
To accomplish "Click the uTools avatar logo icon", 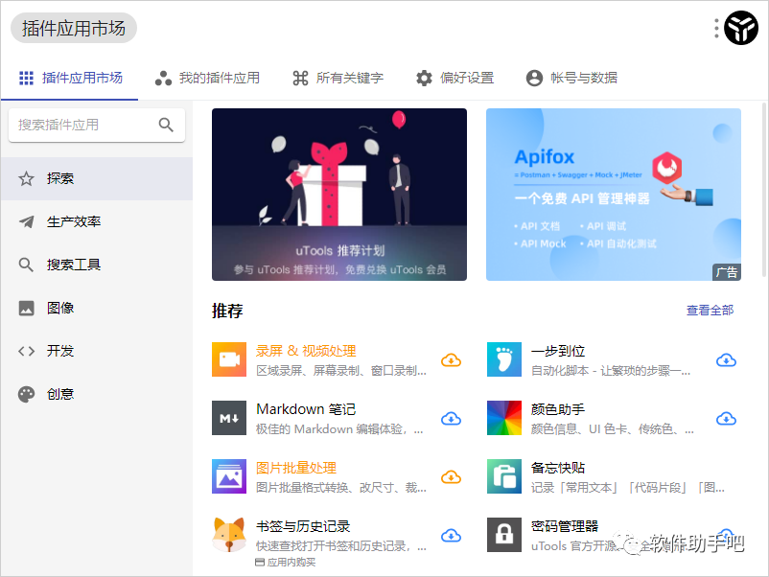I will point(741,28).
